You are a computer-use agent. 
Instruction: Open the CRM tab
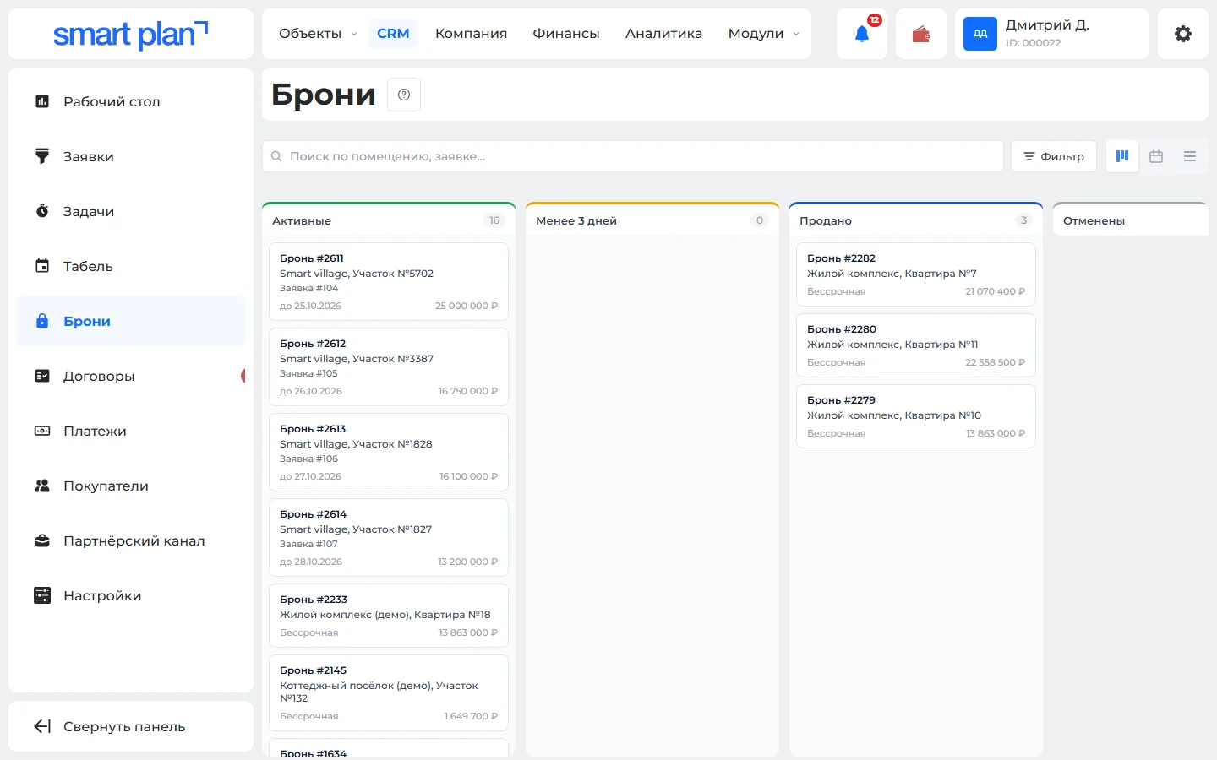393,34
